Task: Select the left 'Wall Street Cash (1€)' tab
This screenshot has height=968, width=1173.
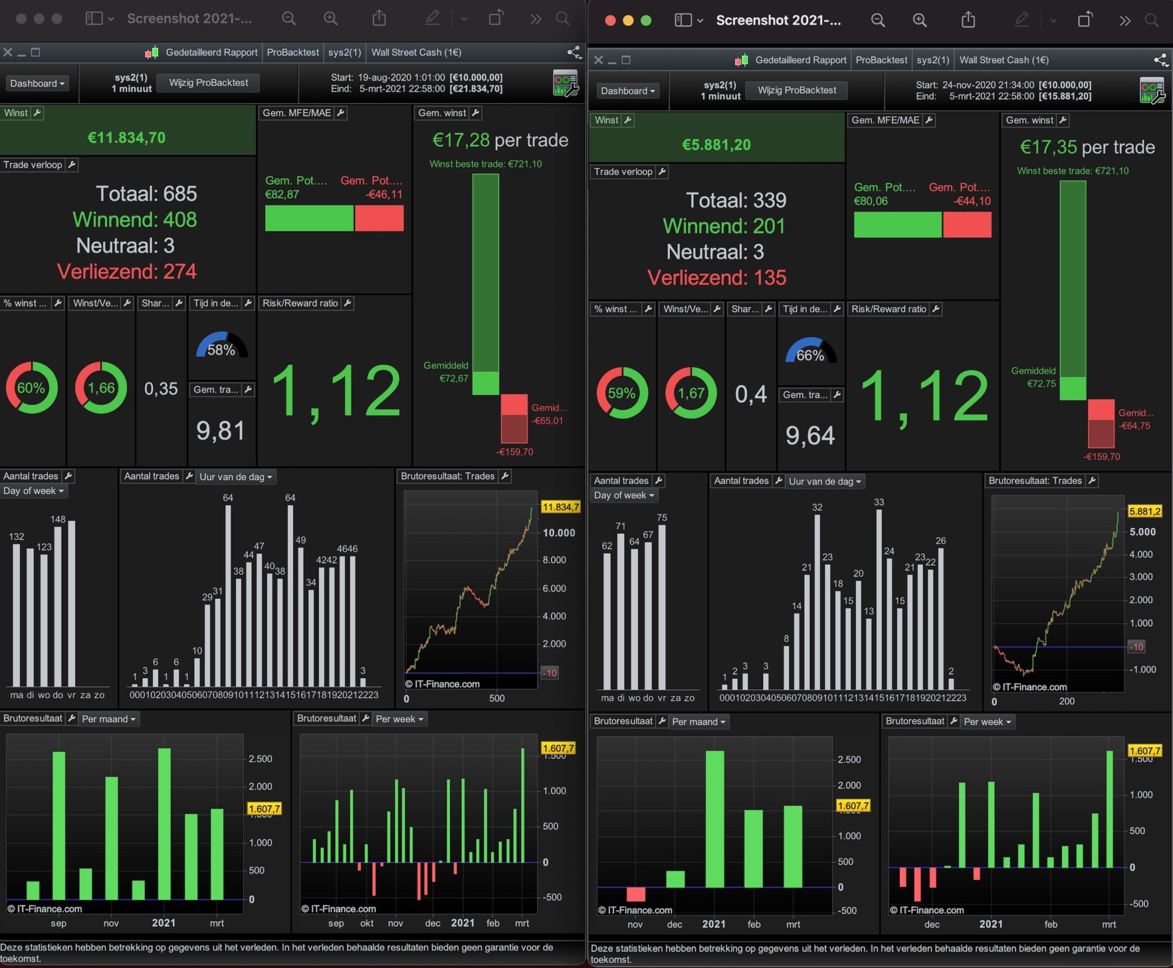Action: click(416, 53)
